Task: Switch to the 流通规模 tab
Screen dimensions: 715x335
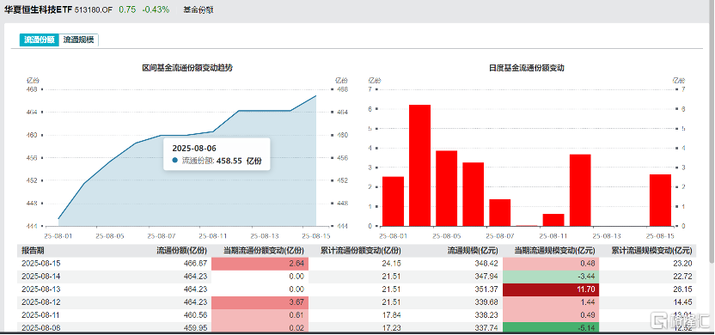Action: (78, 40)
